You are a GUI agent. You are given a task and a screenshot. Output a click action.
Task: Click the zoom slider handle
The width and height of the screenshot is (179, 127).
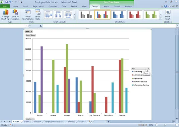pyautogui.click(x=165, y=125)
